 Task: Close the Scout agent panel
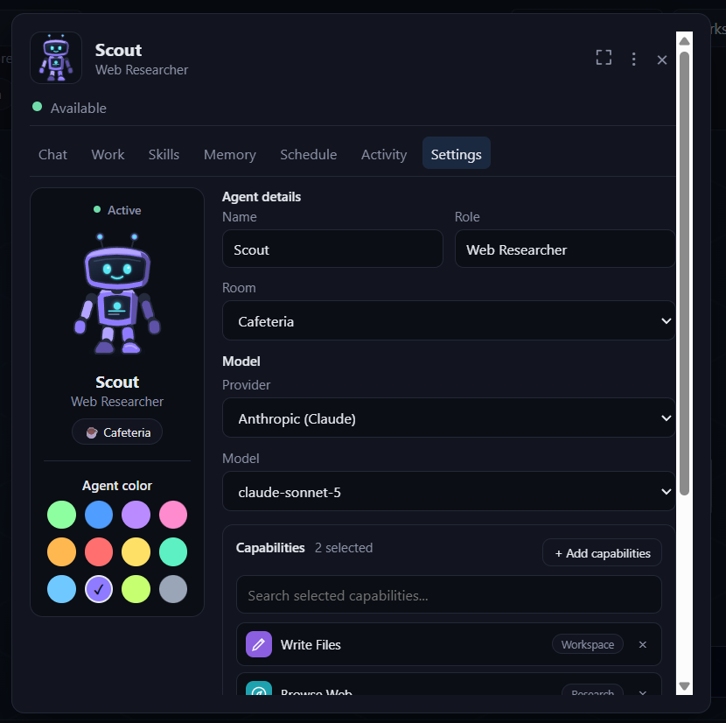pos(661,60)
